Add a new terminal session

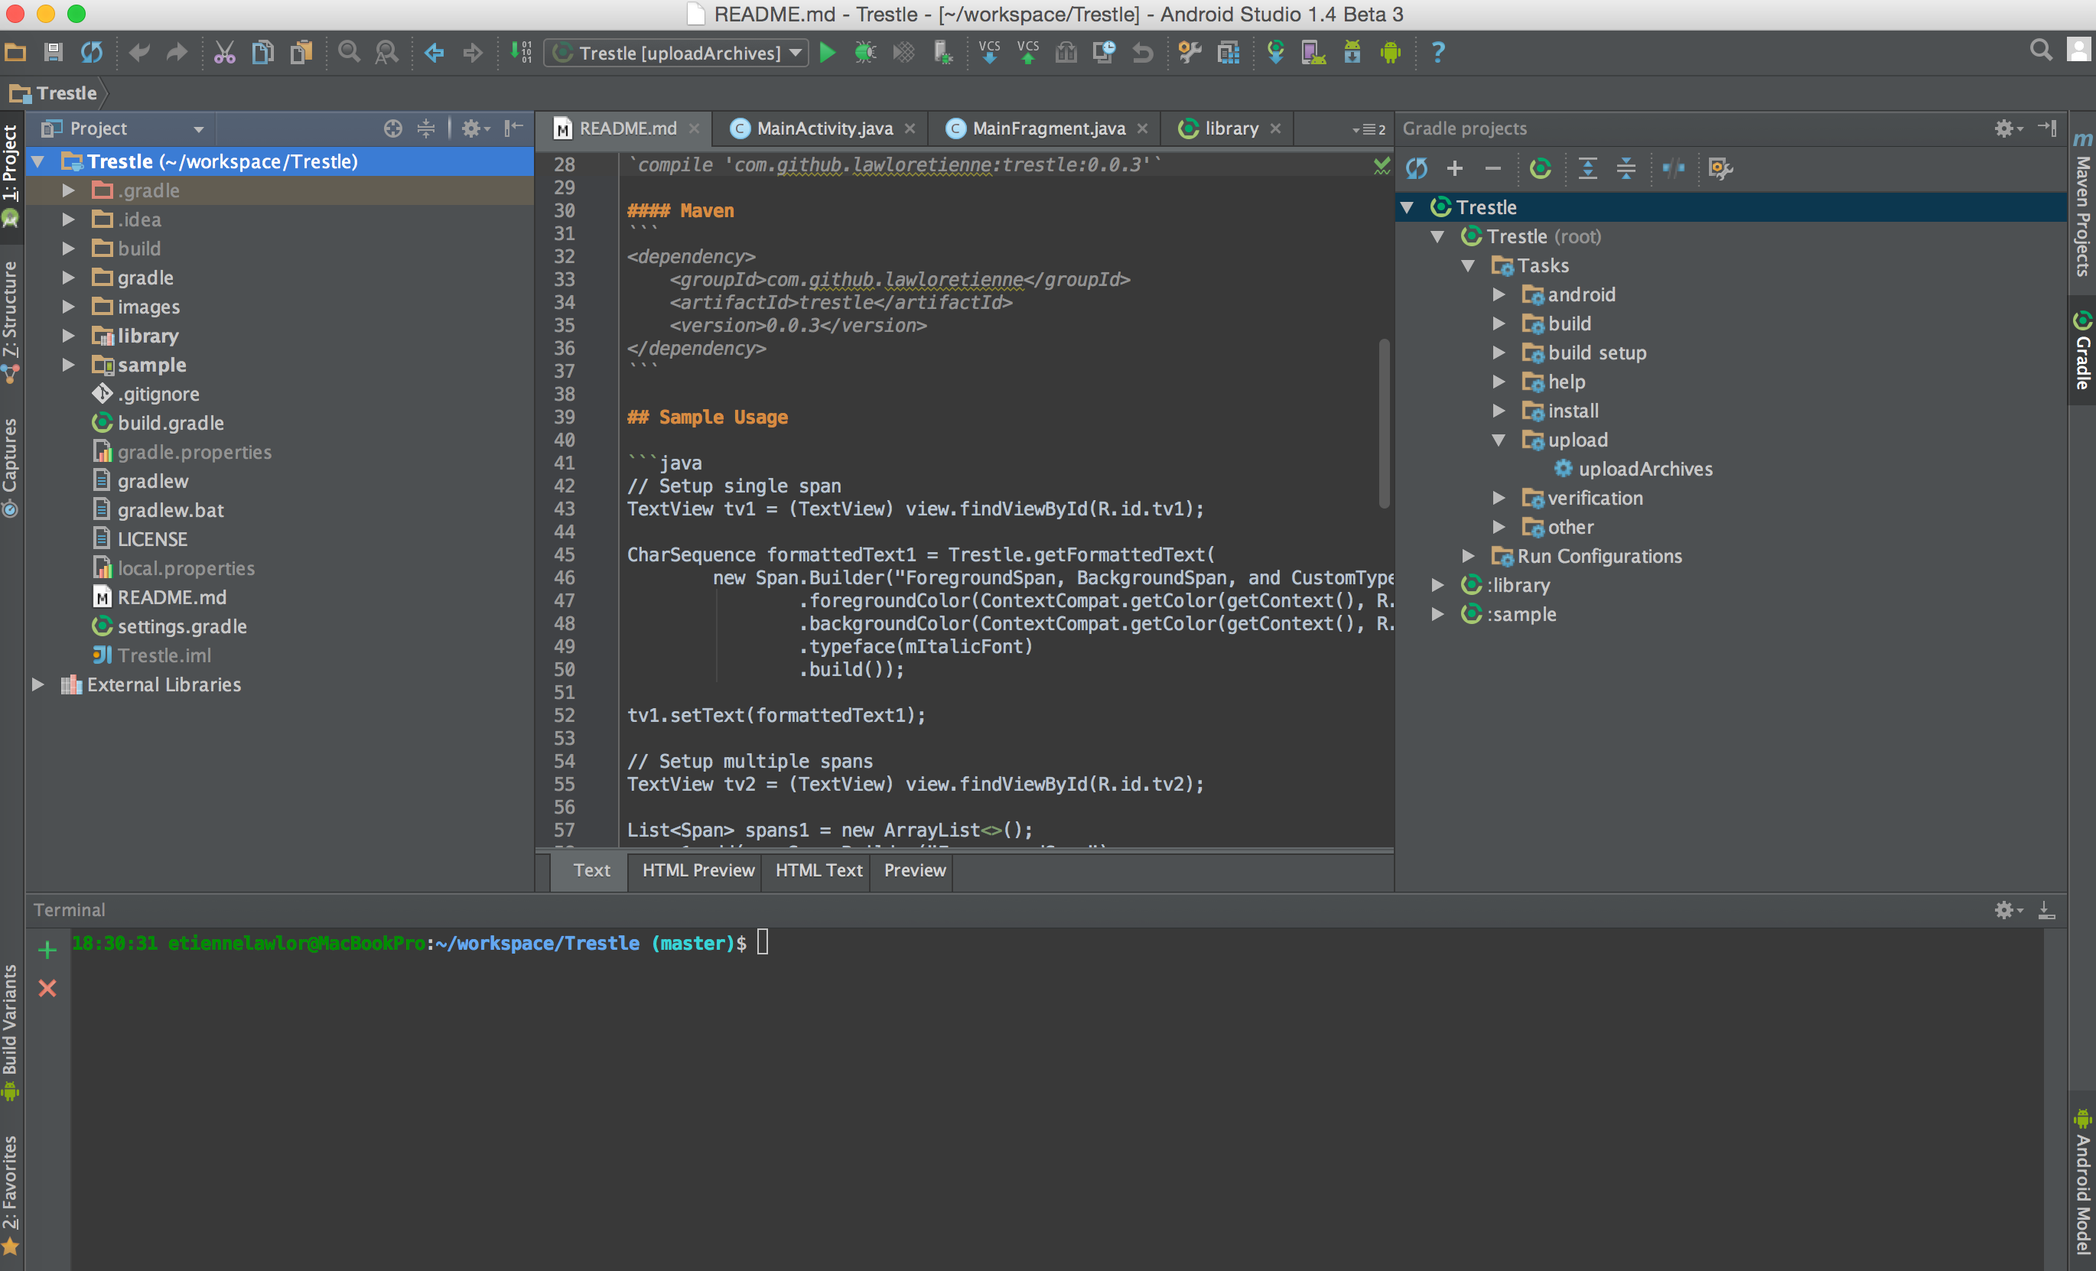tap(47, 951)
